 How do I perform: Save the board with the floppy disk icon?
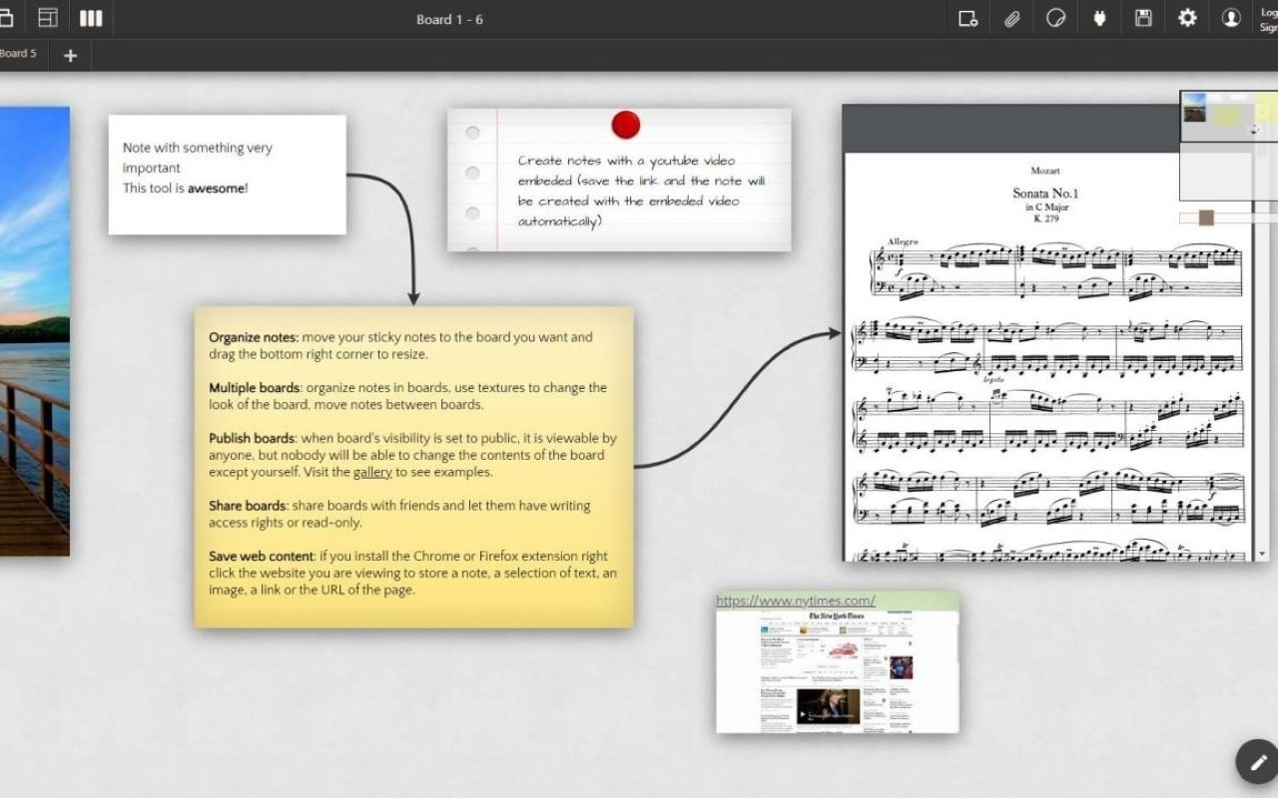click(x=1142, y=18)
